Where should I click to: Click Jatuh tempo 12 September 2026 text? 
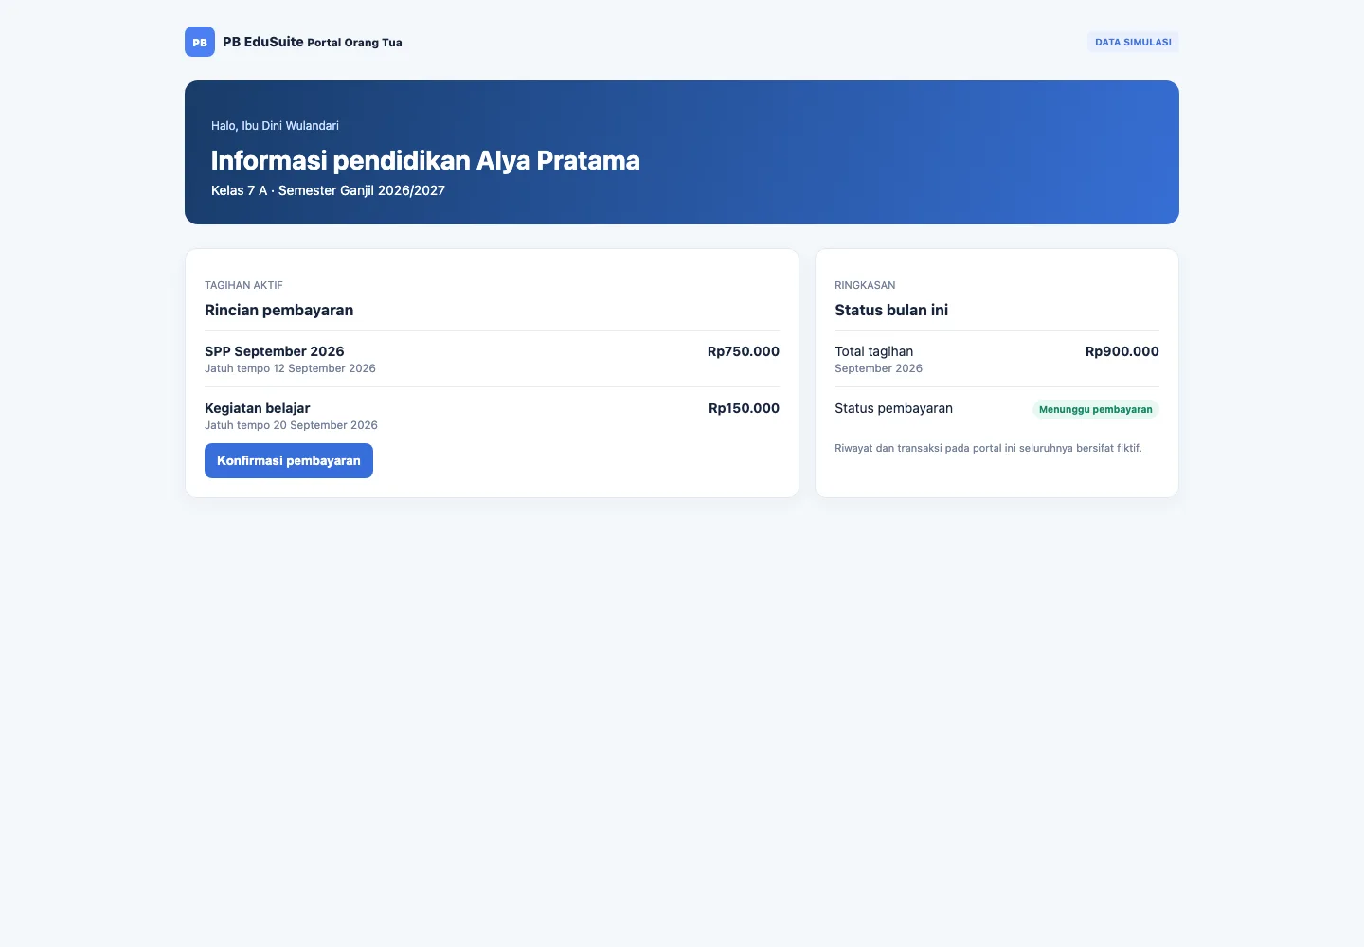click(290, 368)
